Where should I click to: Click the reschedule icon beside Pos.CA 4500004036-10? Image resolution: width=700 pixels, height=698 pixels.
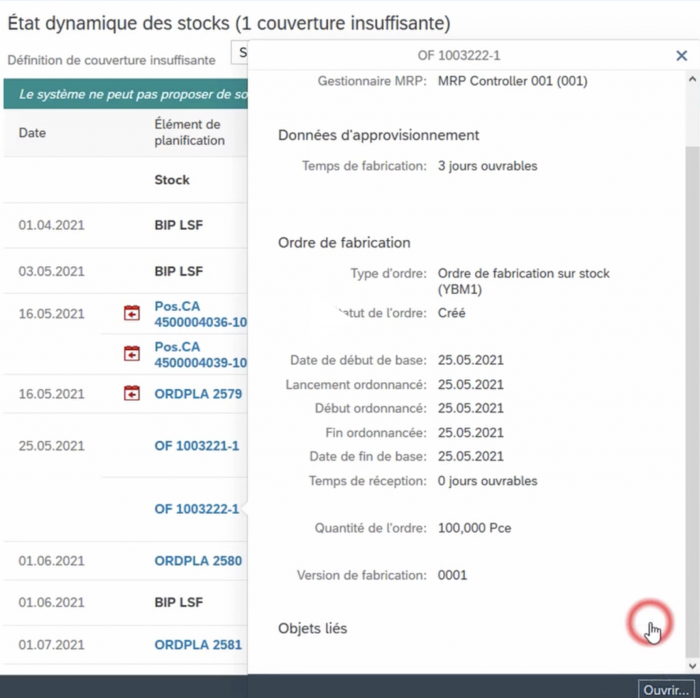click(x=131, y=314)
